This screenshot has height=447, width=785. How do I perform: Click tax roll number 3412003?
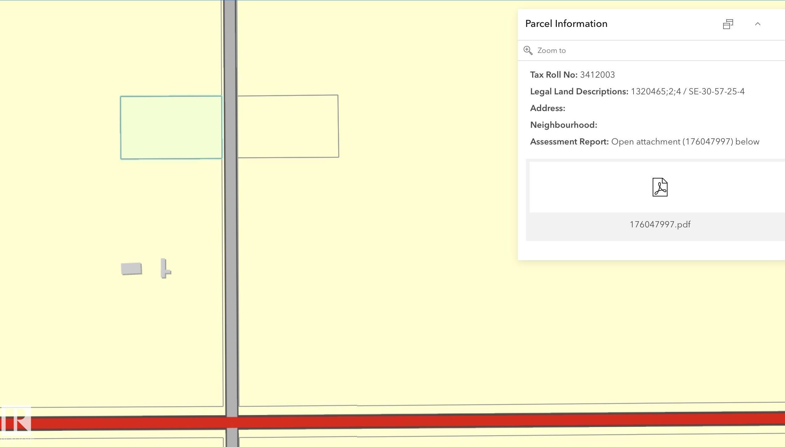tap(597, 75)
